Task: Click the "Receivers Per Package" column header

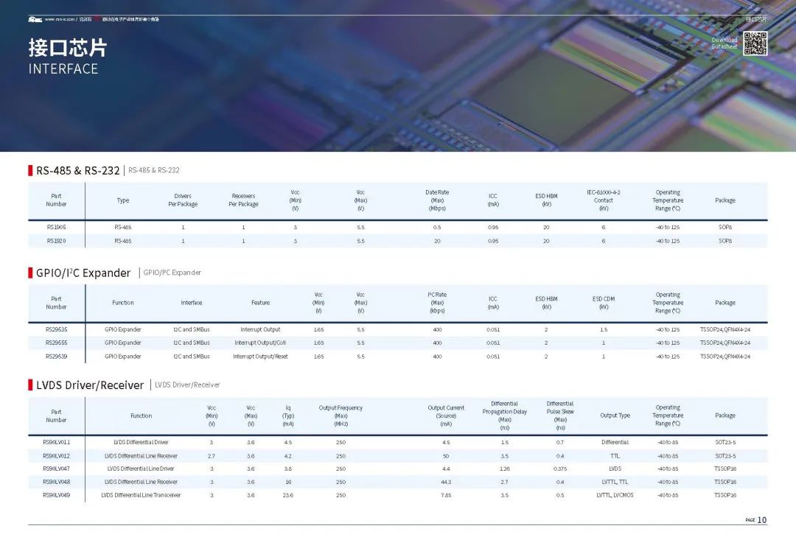Action: [244, 200]
